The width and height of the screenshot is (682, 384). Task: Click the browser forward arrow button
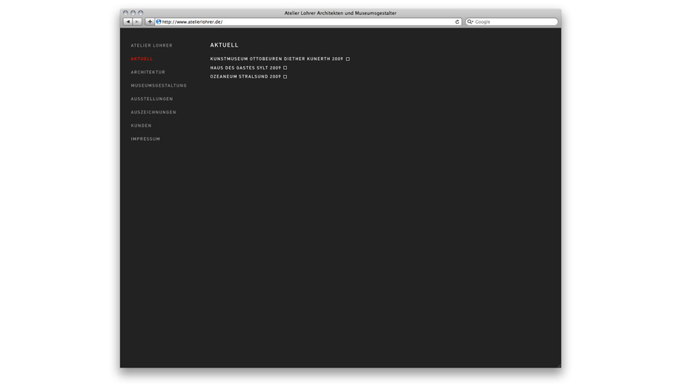pyautogui.click(x=137, y=22)
